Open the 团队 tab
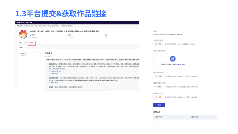238x134 pixels. click(x=26, y=43)
